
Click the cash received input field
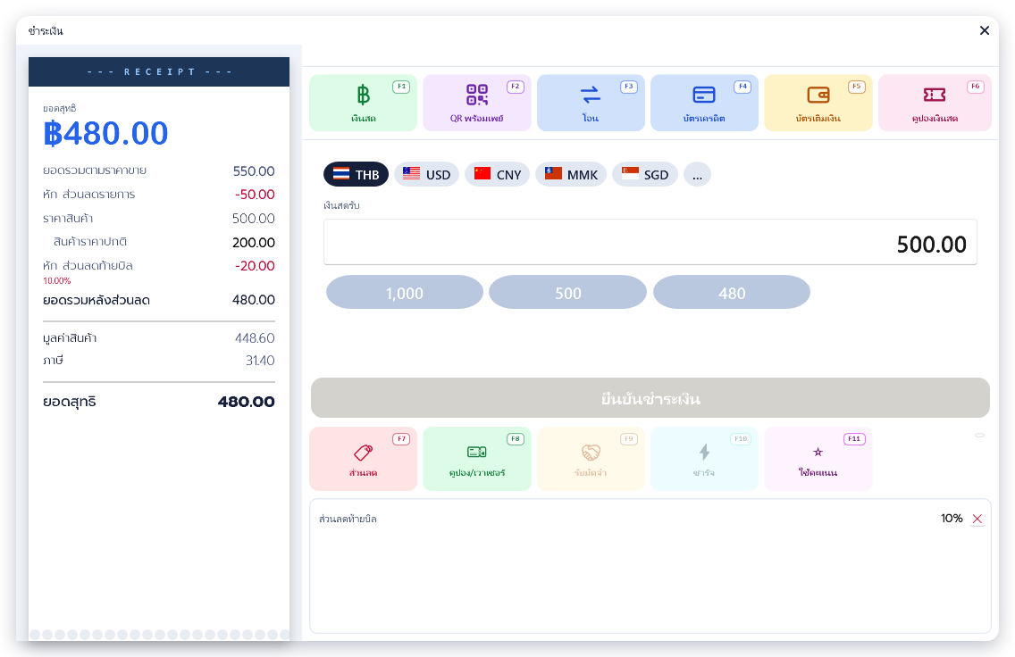(650, 243)
